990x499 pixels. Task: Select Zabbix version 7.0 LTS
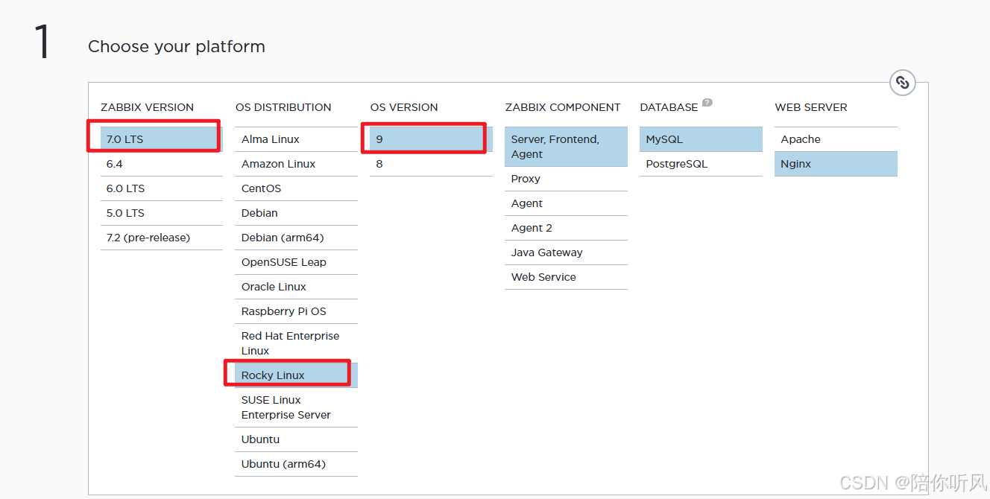click(162, 139)
